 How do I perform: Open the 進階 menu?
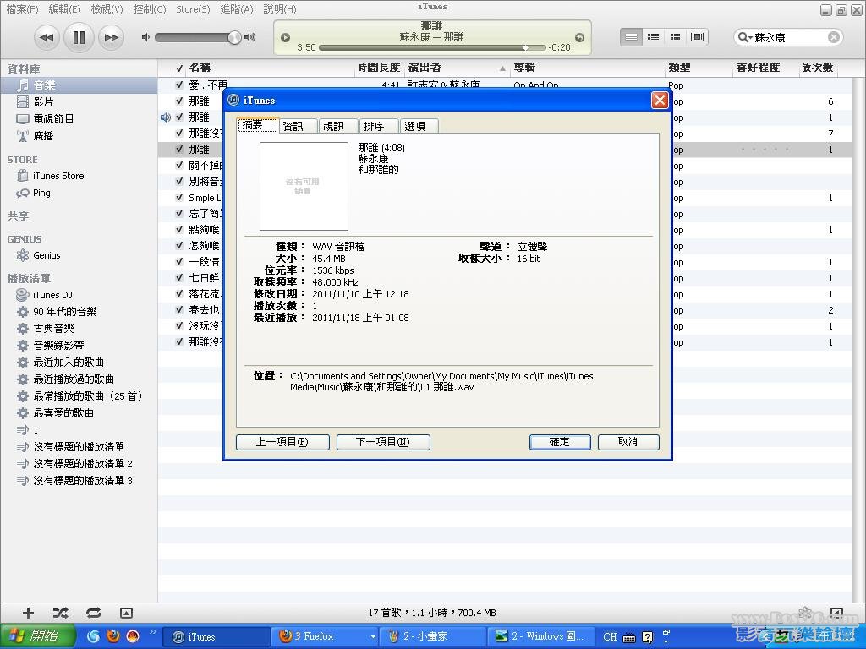point(237,8)
